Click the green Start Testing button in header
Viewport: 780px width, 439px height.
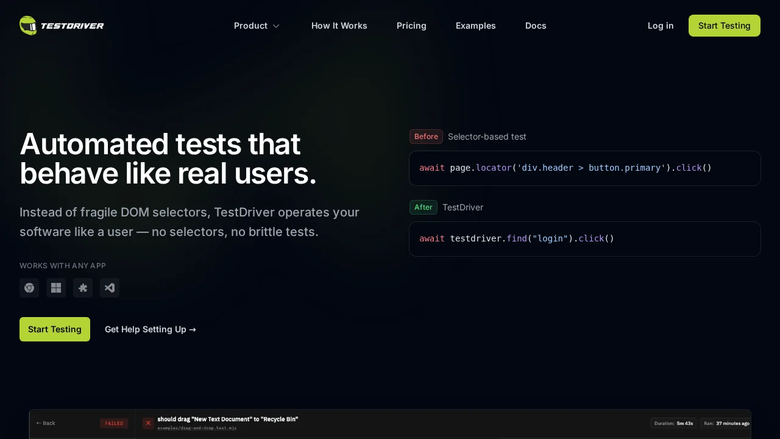click(724, 26)
